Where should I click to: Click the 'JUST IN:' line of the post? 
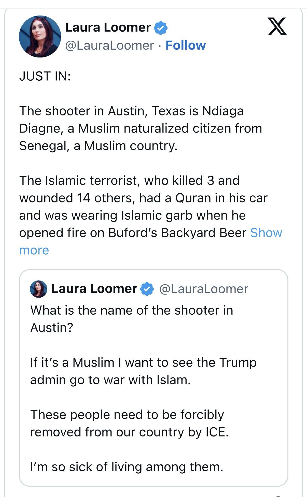pyautogui.click(x=45, y=76)
